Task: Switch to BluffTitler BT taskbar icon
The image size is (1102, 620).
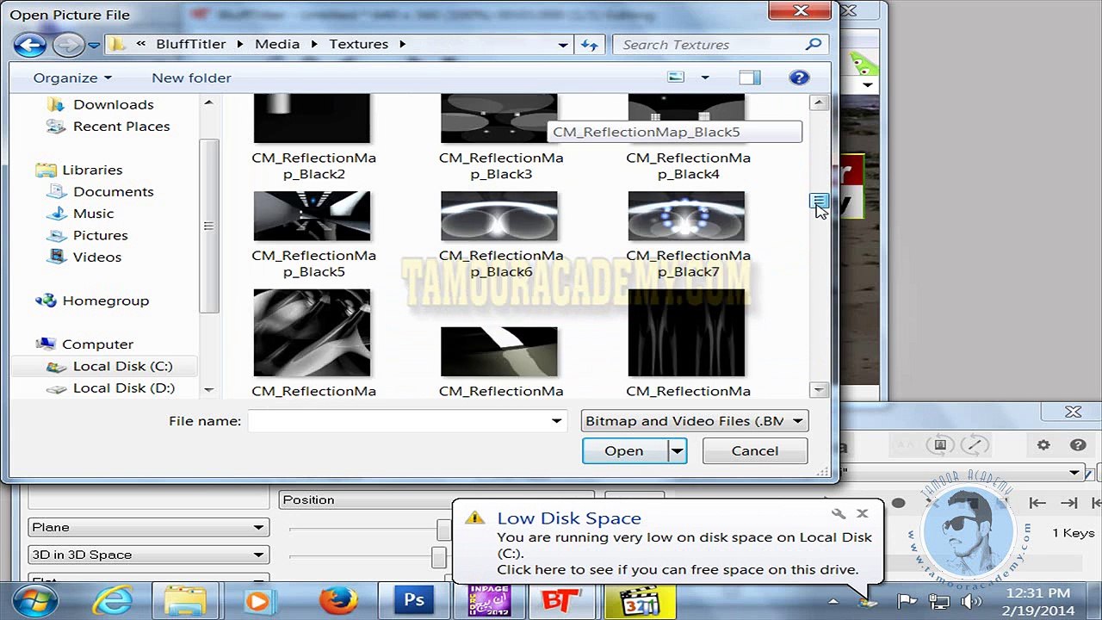Action: point(564,600)
